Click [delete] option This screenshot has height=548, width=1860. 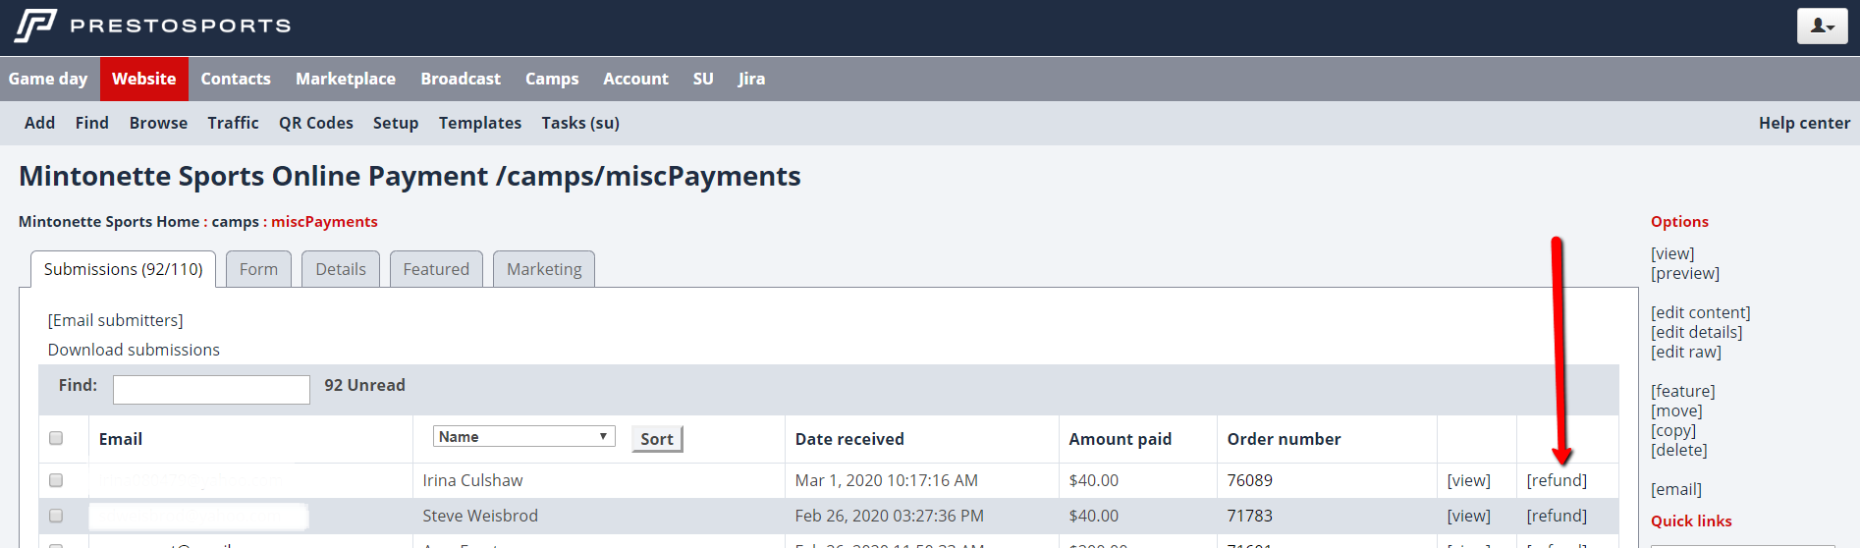(1679, 450)
